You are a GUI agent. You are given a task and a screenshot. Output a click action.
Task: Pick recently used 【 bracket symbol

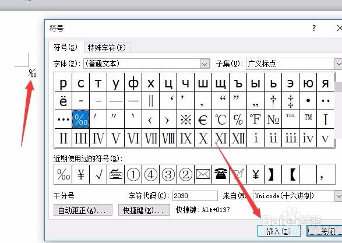click(x=291, y=174)
